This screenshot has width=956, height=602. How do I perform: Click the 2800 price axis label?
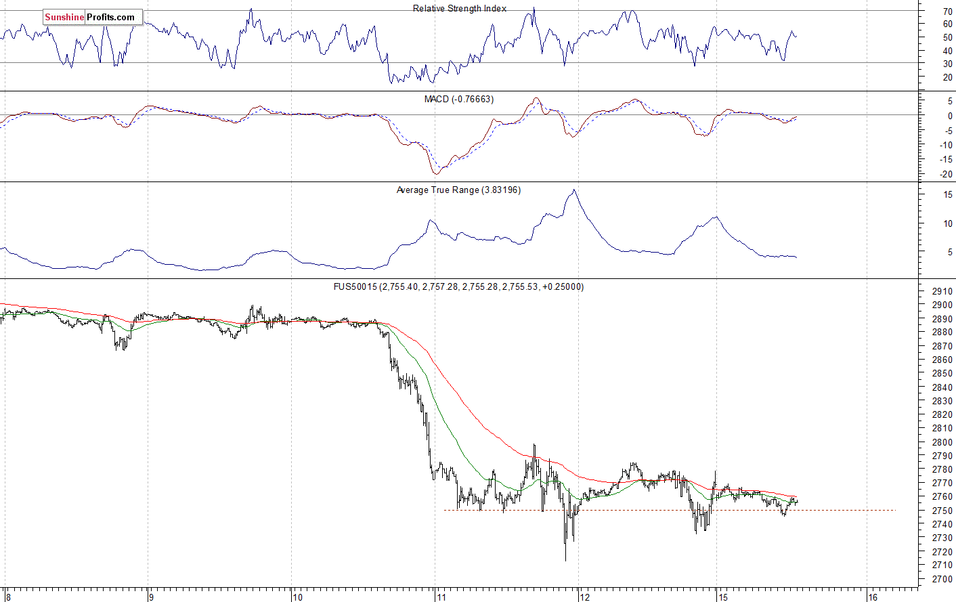[942, 442]
